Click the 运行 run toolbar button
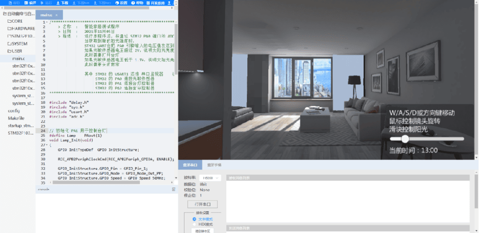Viewport: 479px width, 233px height. (x=46, y=3)
